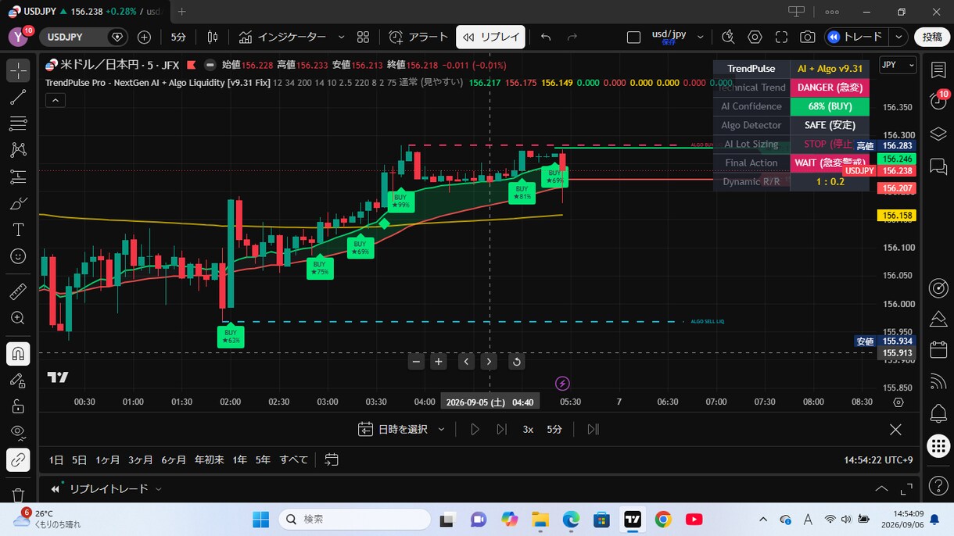This screenshot has width=954, height=536.
Task: Open the candlestick chart type selector
Action: pos(213,37)
